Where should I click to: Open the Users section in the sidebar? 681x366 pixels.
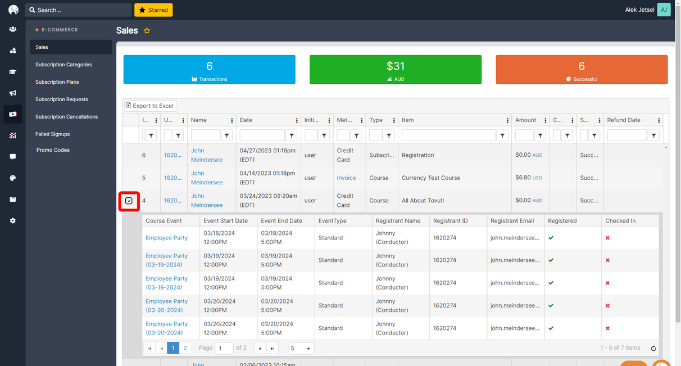tap(12, 29)
